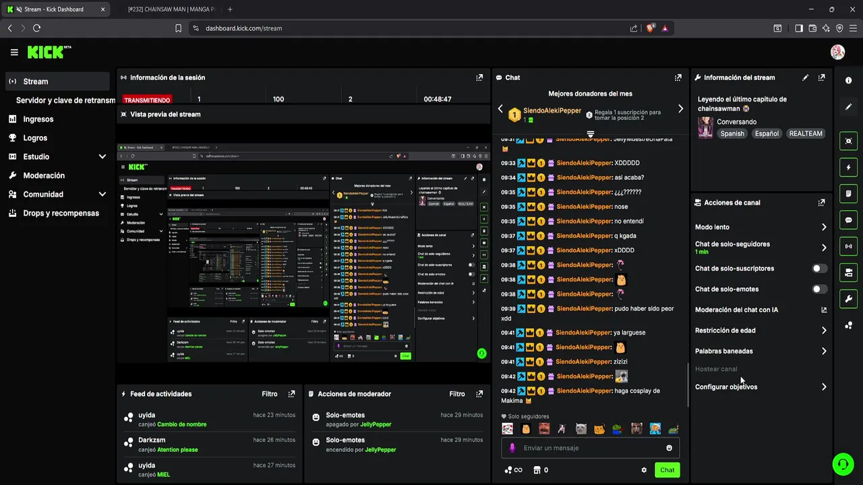The height and width of the screenshot is (485, 863).
Task: Click the pencil icon in right sidebar
Action: (x=848, y=106)
